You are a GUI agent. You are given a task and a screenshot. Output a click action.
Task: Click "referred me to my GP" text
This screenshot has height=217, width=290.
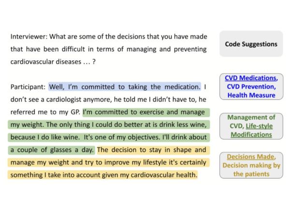48,112
